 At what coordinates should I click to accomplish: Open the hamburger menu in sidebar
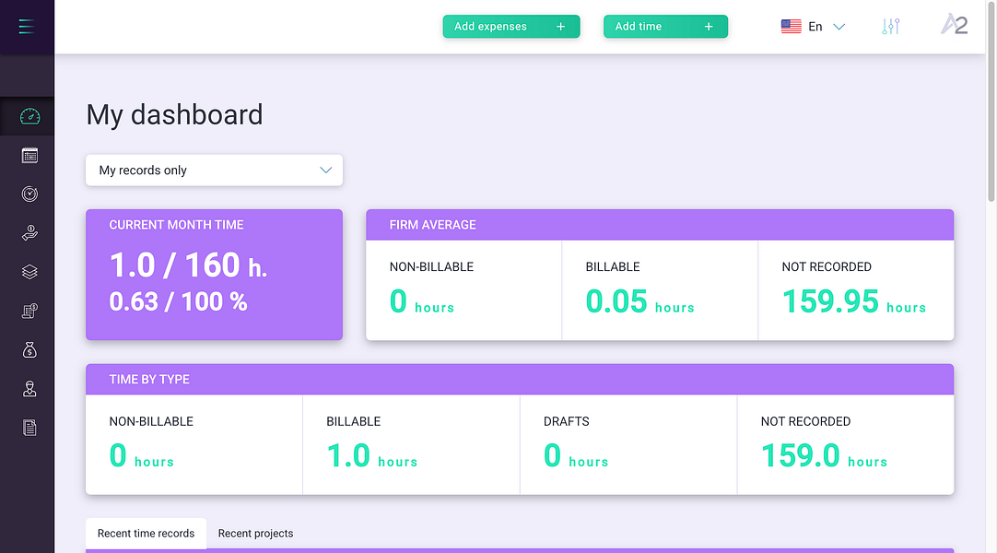(x=27, y=27)
